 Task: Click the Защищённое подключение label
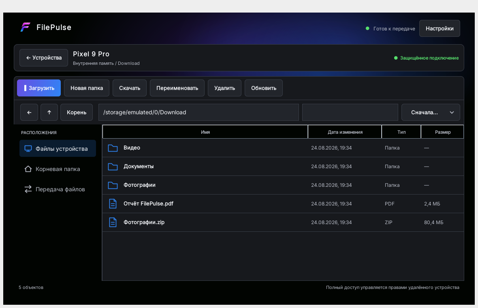(x=429, y=58)
